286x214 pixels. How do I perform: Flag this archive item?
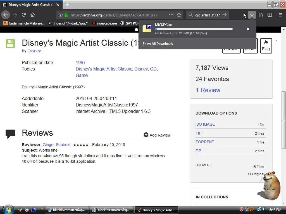point(266,46)
